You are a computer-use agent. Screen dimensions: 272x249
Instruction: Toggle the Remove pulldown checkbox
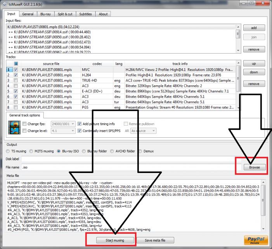tap(126, 124)
